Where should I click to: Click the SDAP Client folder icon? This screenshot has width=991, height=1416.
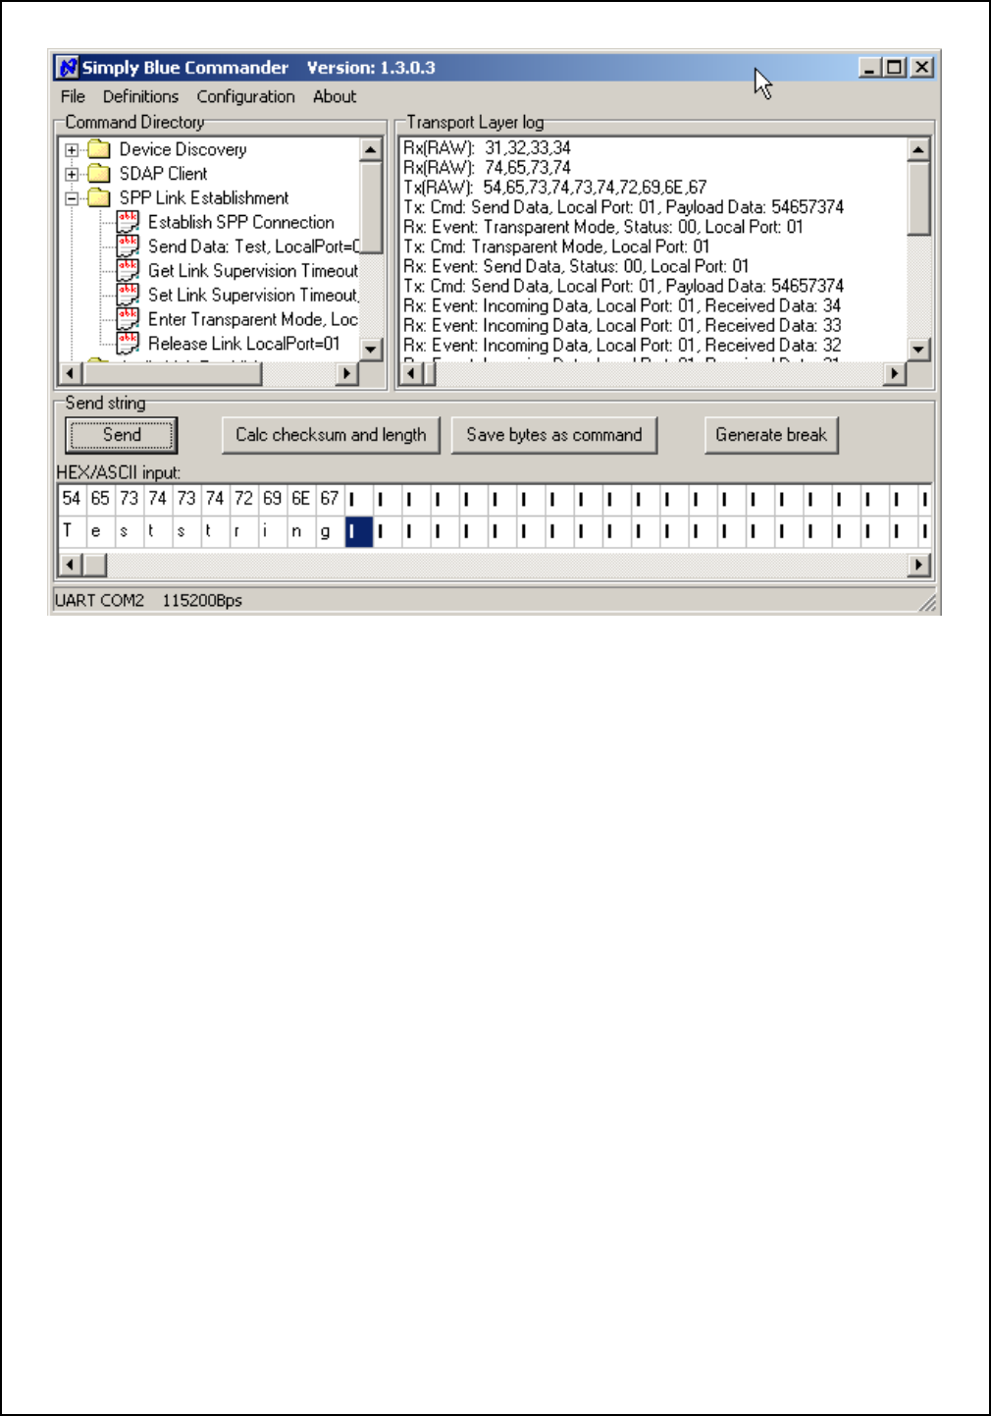click(x=99, y=174)
